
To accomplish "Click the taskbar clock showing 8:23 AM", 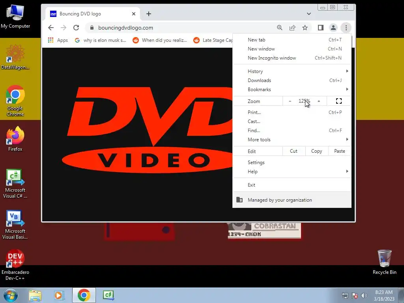I will click(384, 295).
